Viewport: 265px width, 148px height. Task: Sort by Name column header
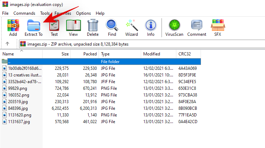(x=21, y=54)
